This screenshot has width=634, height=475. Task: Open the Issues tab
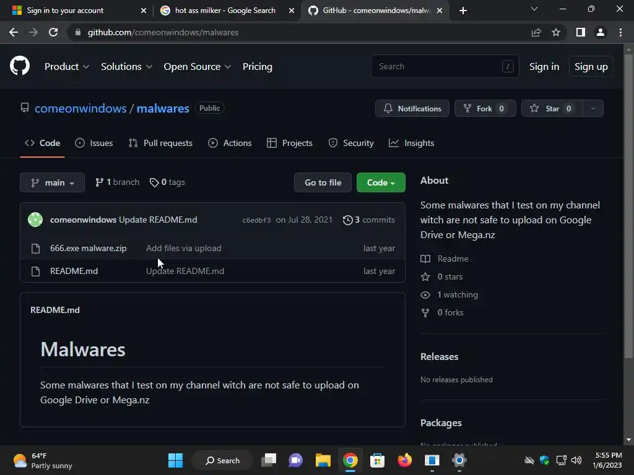[94, 143]
